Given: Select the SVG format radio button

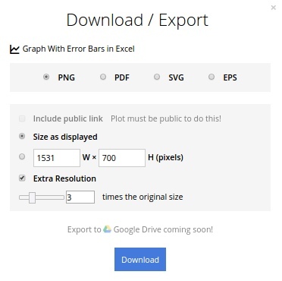Looking at the screenshot, I should point(157,77).
